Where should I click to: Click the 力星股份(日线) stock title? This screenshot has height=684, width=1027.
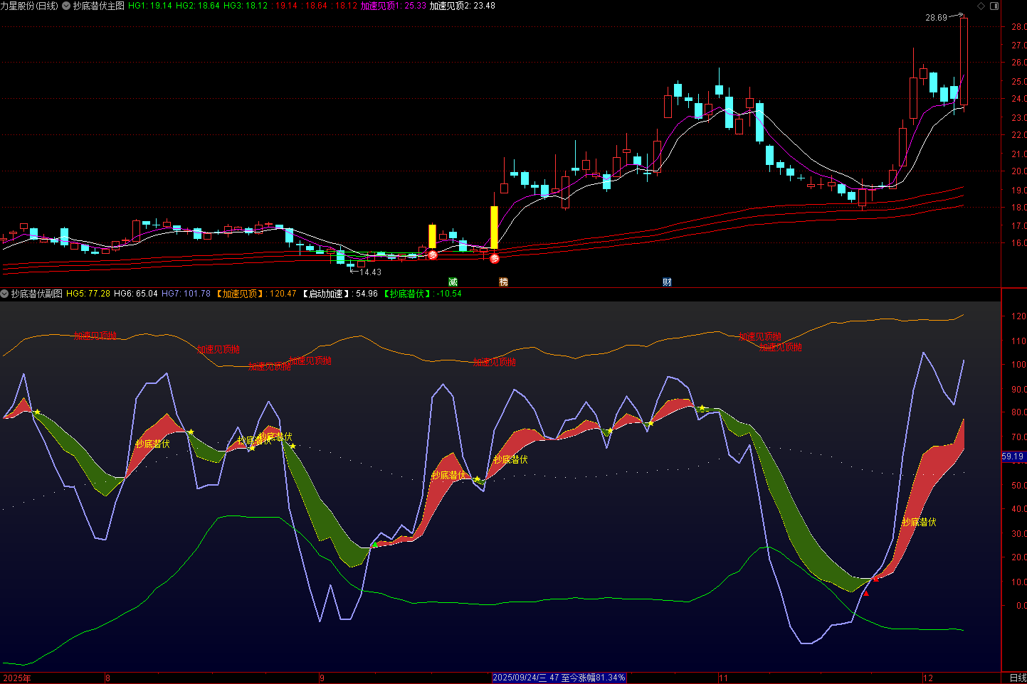pos(29,6)
